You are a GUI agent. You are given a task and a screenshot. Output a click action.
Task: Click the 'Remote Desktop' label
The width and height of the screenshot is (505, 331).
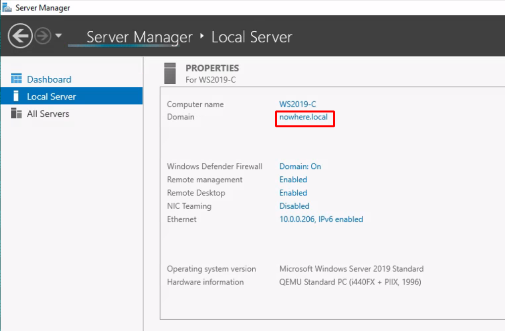click(196, 193)
